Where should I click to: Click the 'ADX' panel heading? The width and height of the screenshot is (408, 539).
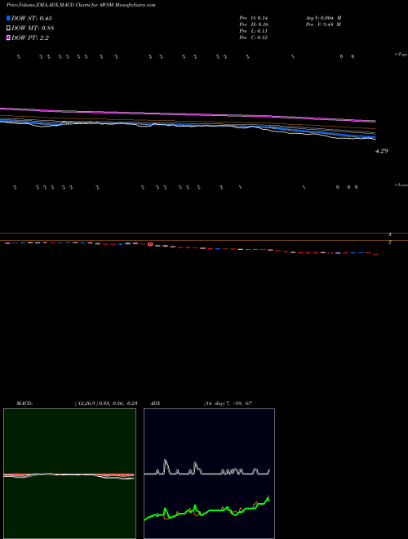[x=155, y=403]
